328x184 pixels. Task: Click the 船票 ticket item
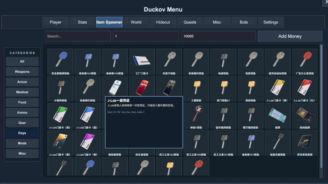pyautogui.click(x=277, y=115)
